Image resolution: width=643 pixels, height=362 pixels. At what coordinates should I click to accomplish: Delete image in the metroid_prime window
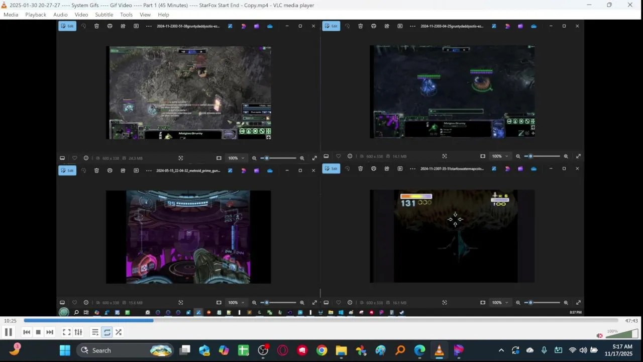tap(96, 170)
